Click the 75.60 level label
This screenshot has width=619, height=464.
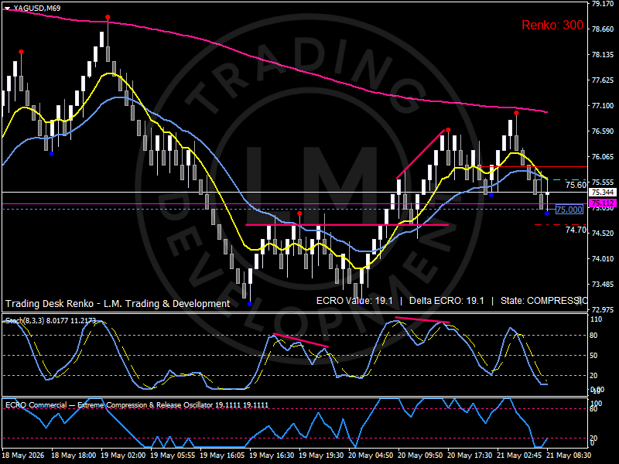coord(576,185)
